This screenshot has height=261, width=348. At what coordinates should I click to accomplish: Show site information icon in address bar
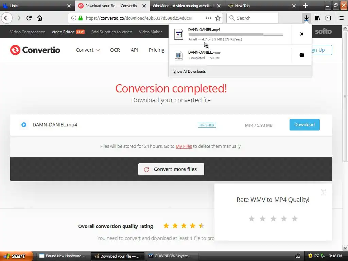click(74, 18)
